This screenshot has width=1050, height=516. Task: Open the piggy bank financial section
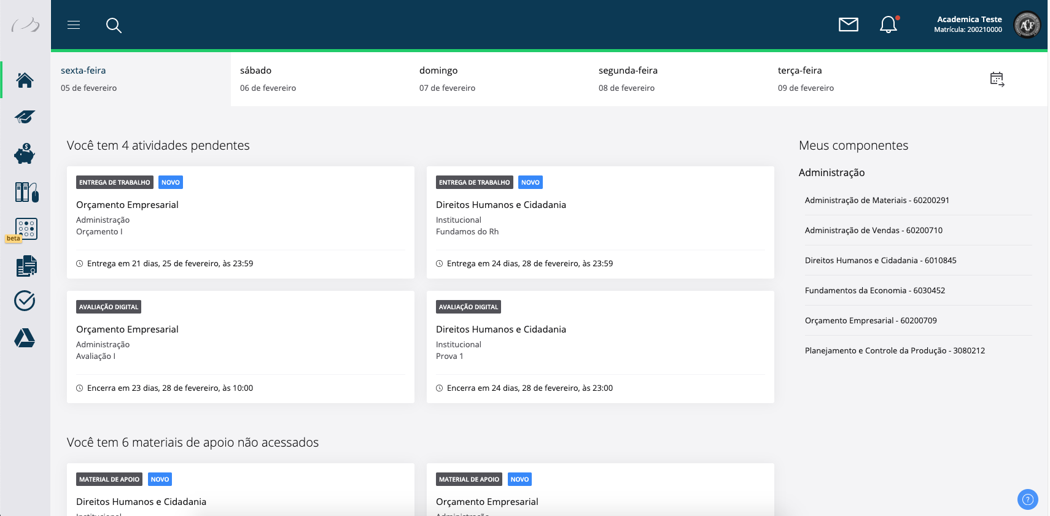click(x=25, y=154)
